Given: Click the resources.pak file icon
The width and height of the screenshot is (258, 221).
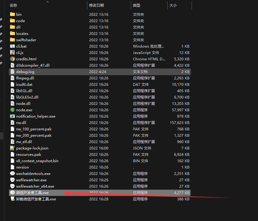Looking at the screenshot, I should [x=12, y=154].
